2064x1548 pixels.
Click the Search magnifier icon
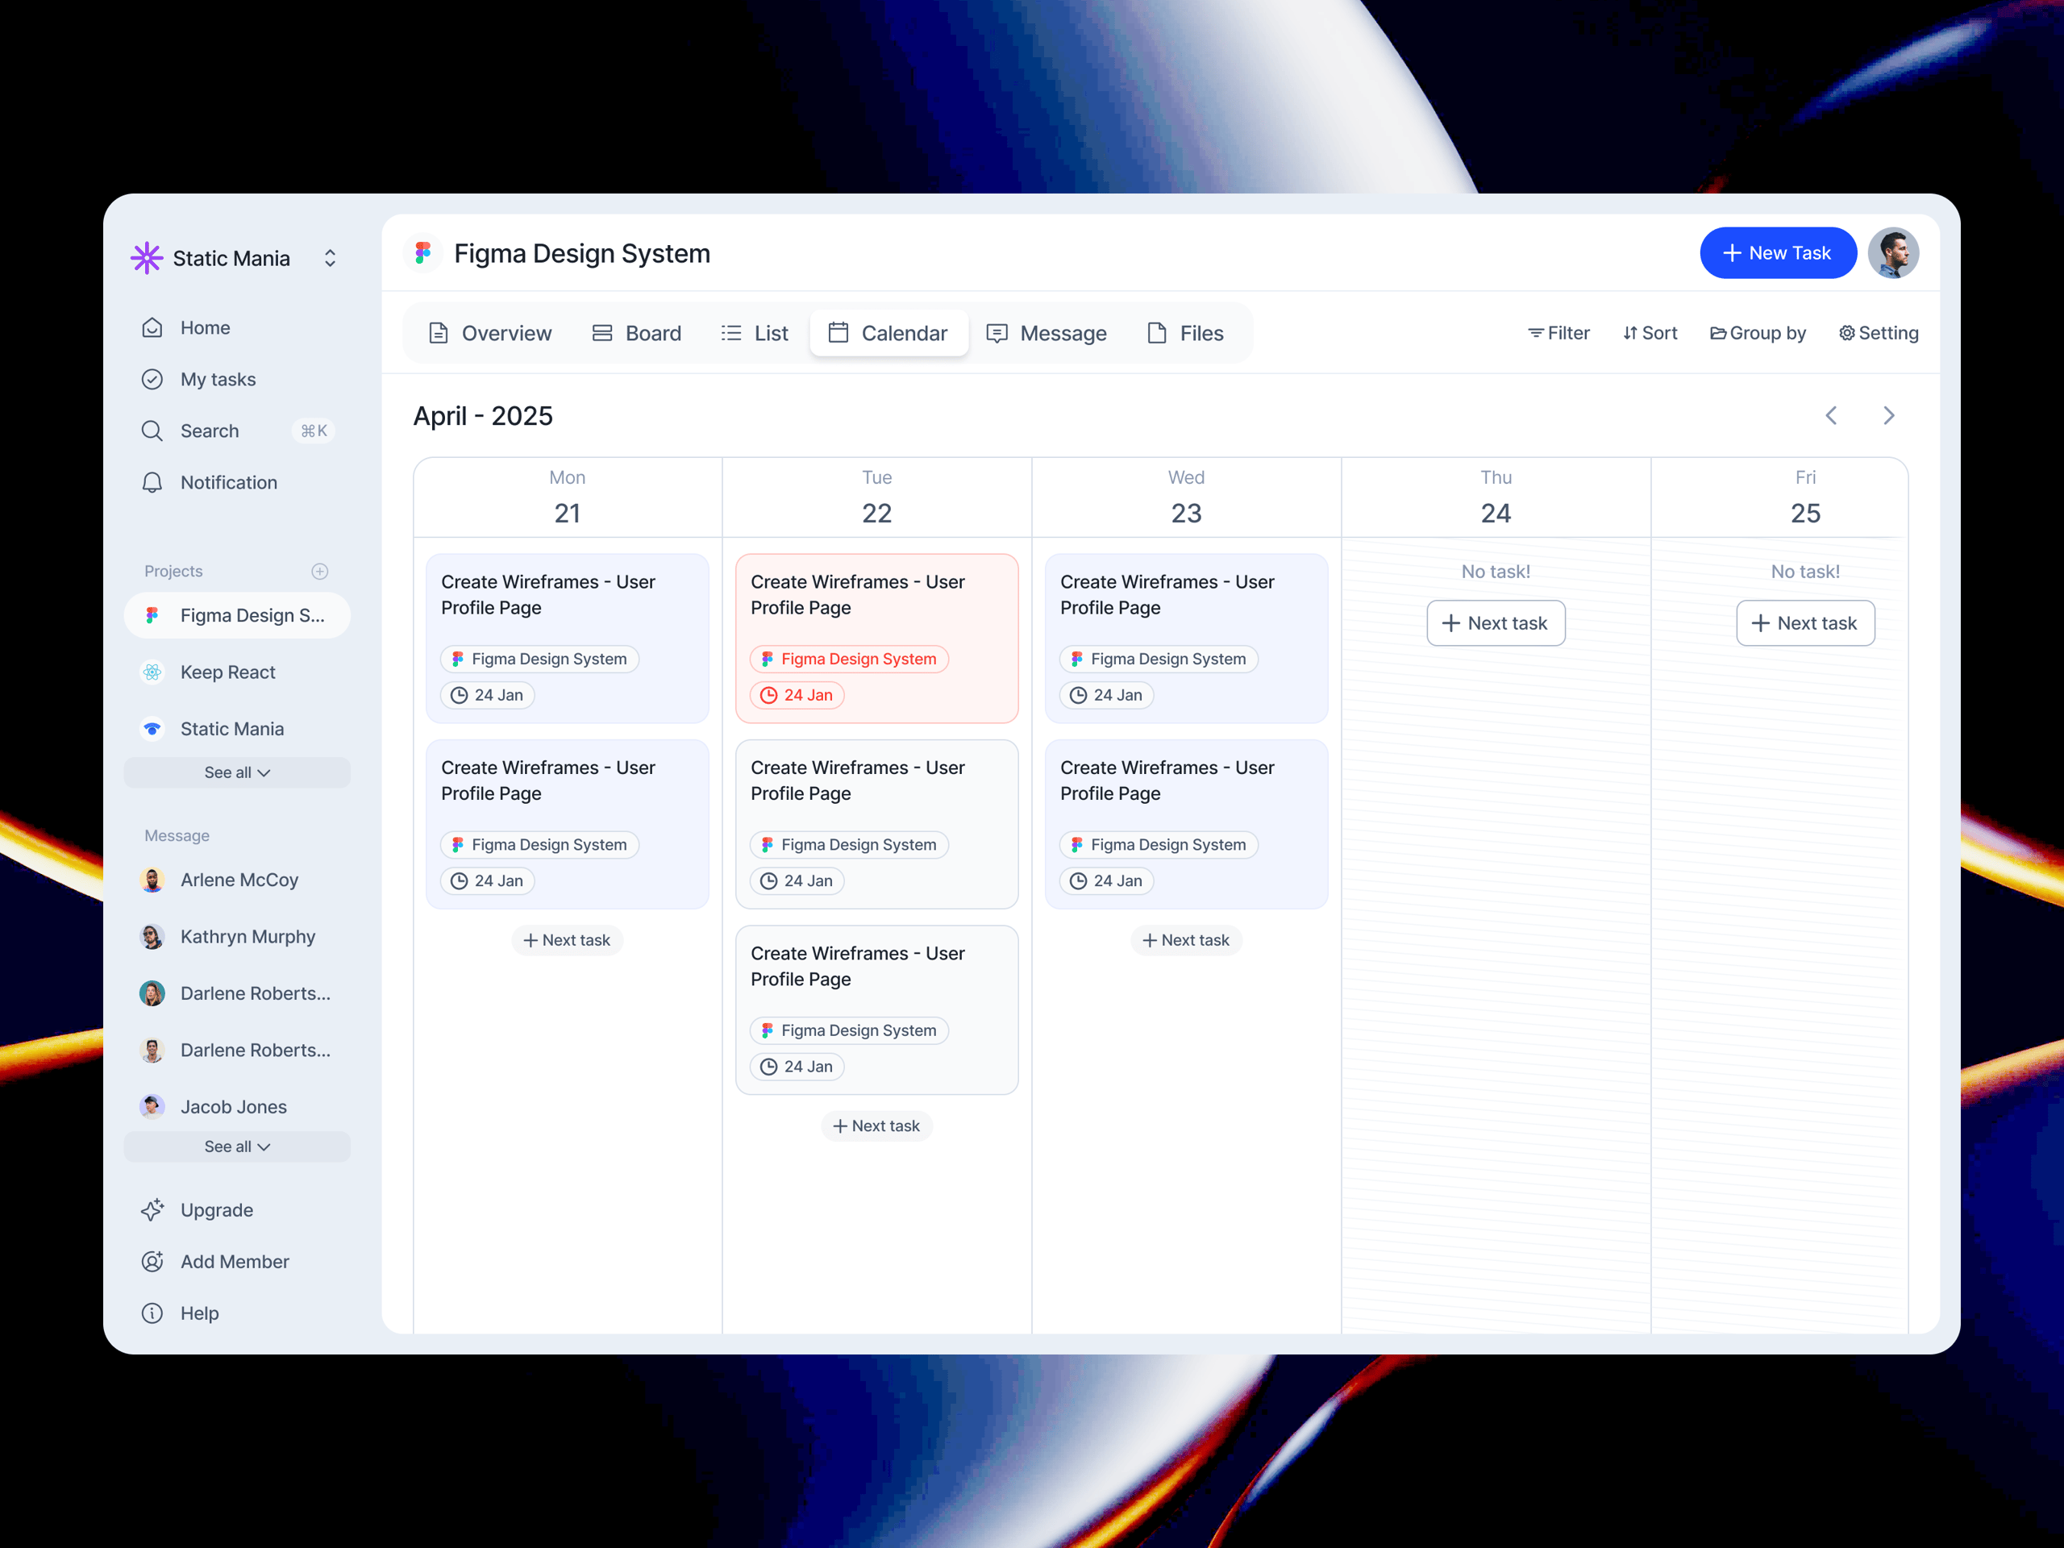[x=152, y=431]
